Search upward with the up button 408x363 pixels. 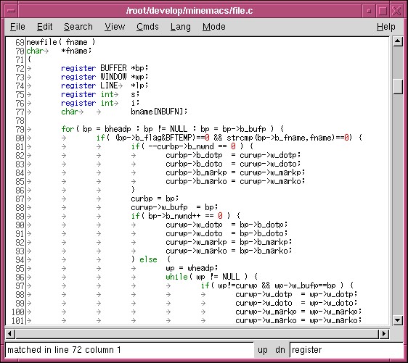point(263,350)
